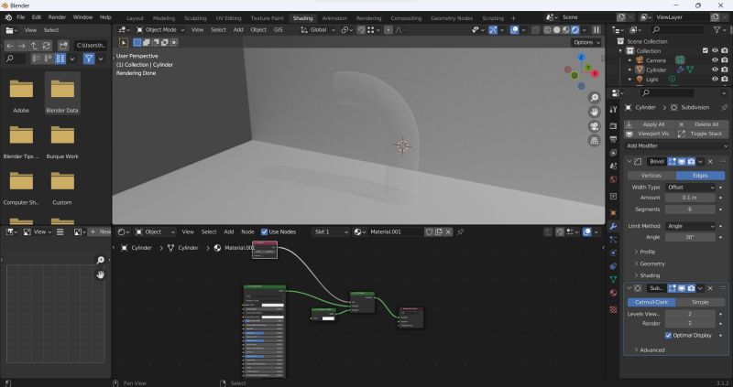Screen dimensions: 733x387
Task: Open the GIS viewport menu
Action: [x=279, y=30]
